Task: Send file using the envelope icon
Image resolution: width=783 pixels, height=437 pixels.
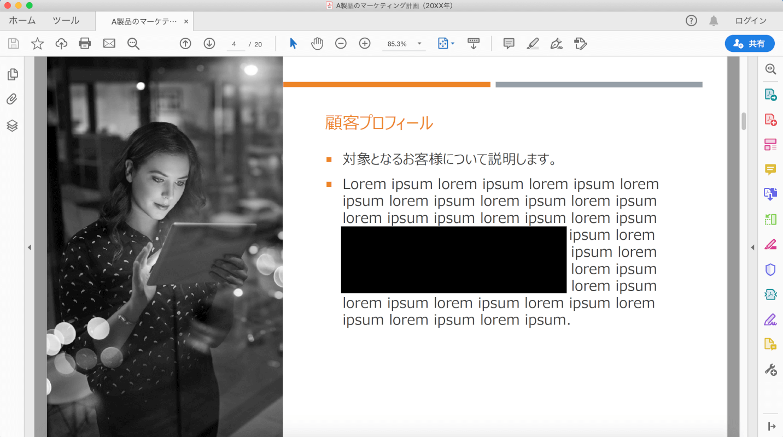Action: coord(109,44)
